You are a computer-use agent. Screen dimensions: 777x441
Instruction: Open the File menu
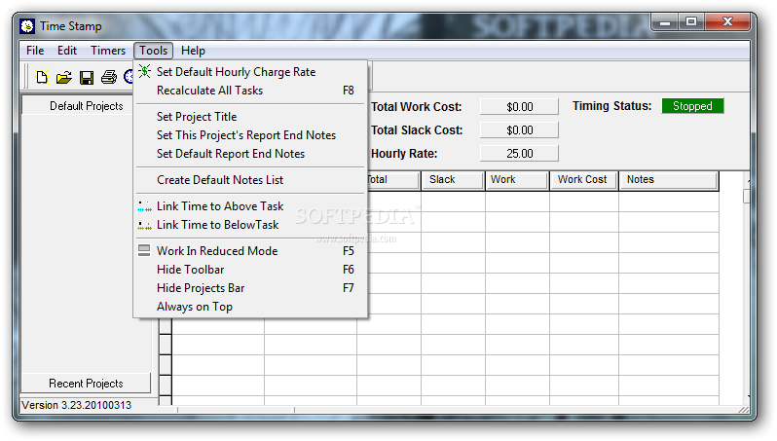pyautogui.click(x=35, y=51)
